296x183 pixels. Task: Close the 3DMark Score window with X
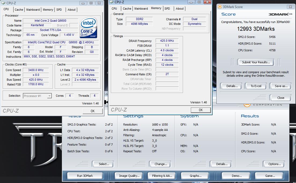[x=290, y=7]
